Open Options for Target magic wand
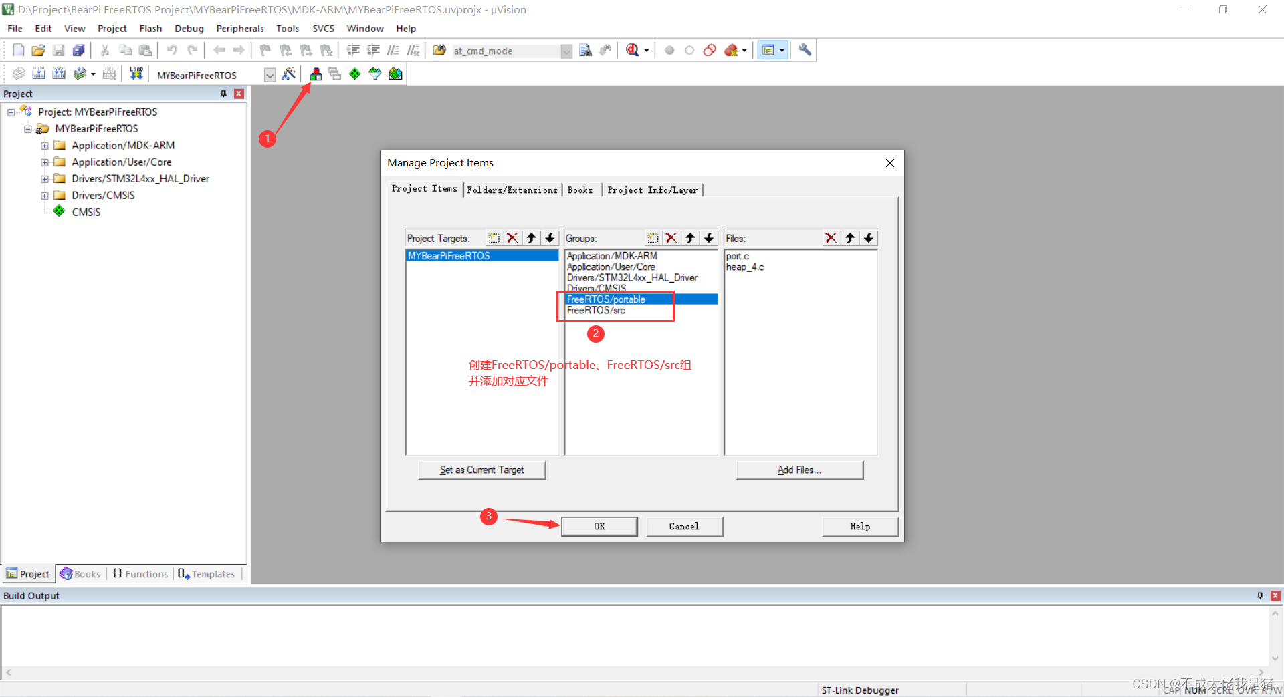This screenshot has height=697, width=1284. (x=289, y=74)
